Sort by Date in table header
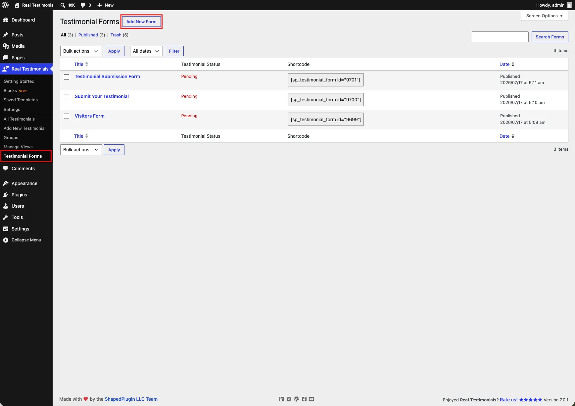The width and height of the screenshot is (575, 406). [507, 64]
